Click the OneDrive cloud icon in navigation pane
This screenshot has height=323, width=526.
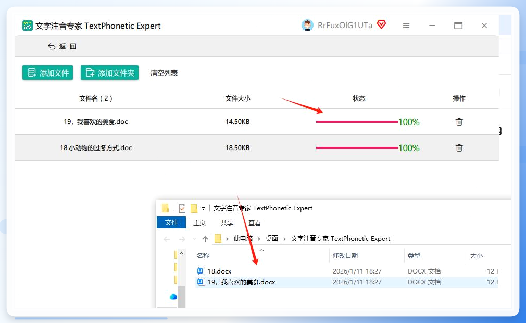173,296
